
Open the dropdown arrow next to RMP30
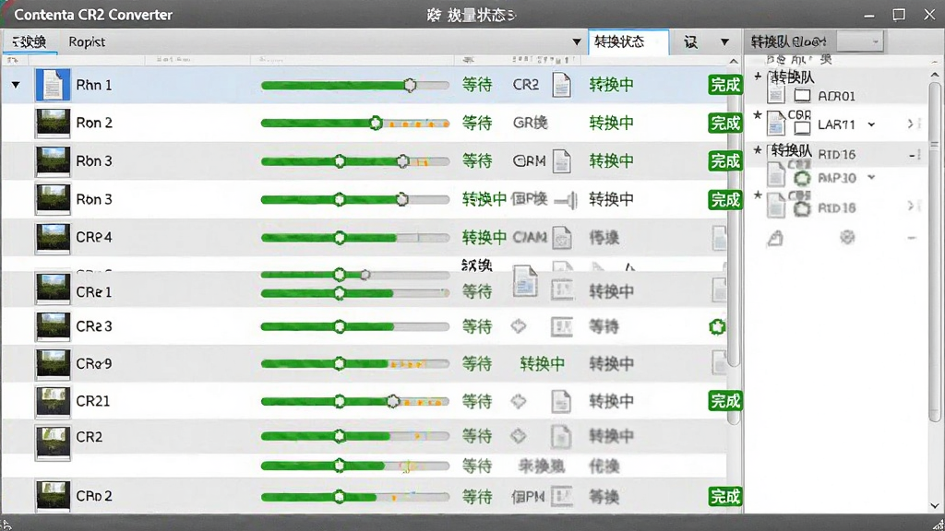871,178
